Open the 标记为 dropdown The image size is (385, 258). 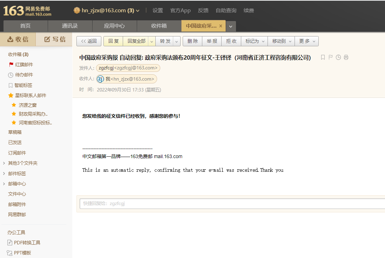255,41
